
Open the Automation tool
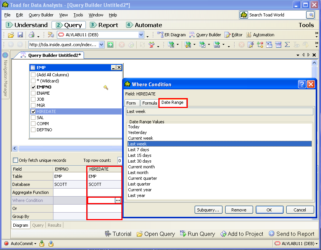[x=260, y=35]
